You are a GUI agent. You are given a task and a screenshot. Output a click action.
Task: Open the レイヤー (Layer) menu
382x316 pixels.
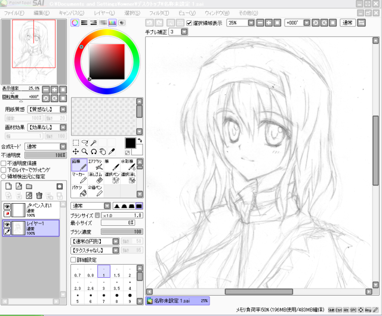(x=104, y=13)
